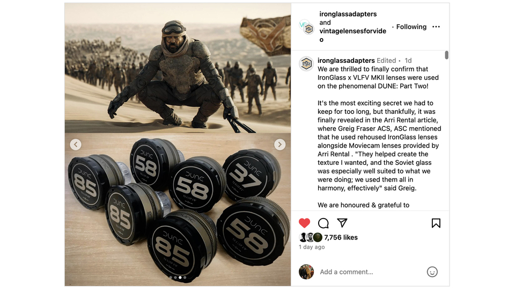515x290 pixels.
Task: Click the combined header profile avatars
Action: coord(307,27)
